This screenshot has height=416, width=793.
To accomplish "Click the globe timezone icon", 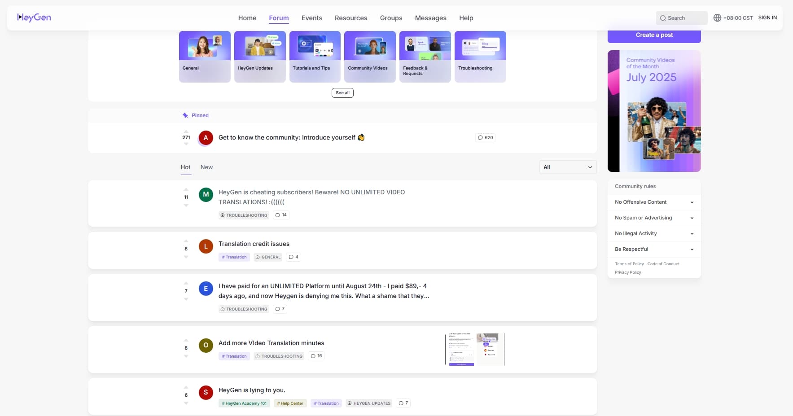I will tap(717, 18).
